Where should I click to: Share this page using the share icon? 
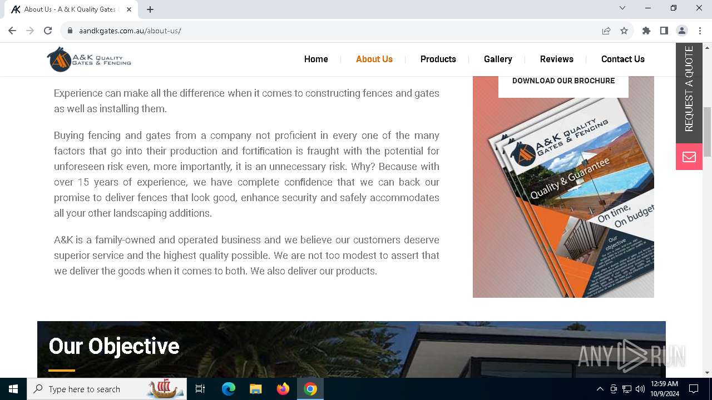[606, 31]
